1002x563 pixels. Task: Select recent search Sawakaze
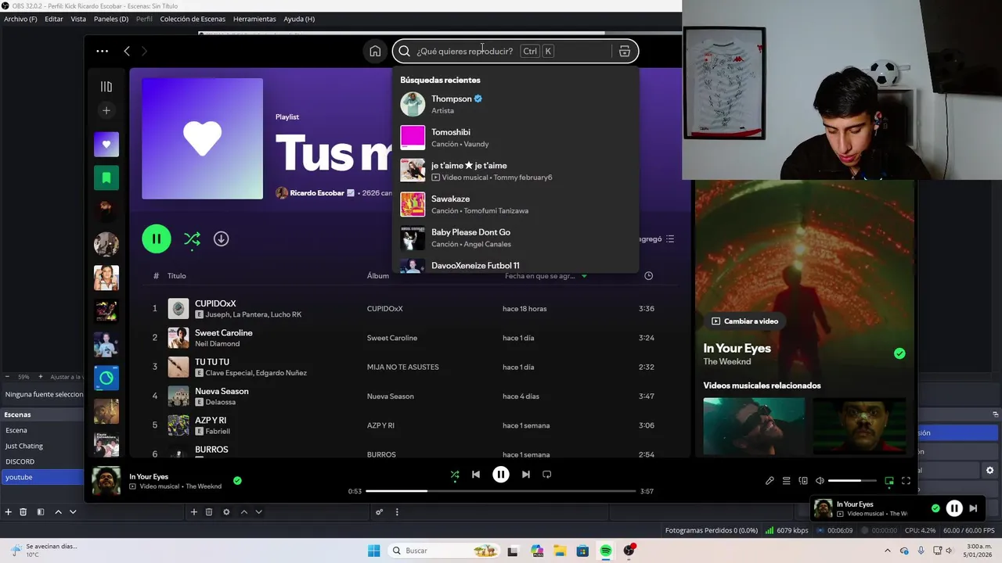[515, 204]
